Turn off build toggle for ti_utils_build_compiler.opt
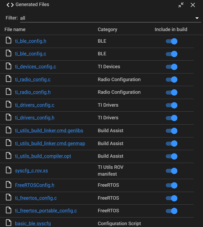Image resolution: width=203 pixels, height=227 pixels. [x=171, y=156]
